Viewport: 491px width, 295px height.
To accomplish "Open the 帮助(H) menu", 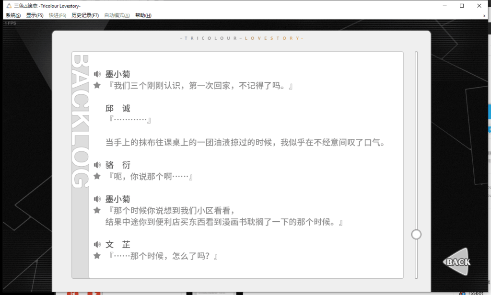I will pos(143,15).
